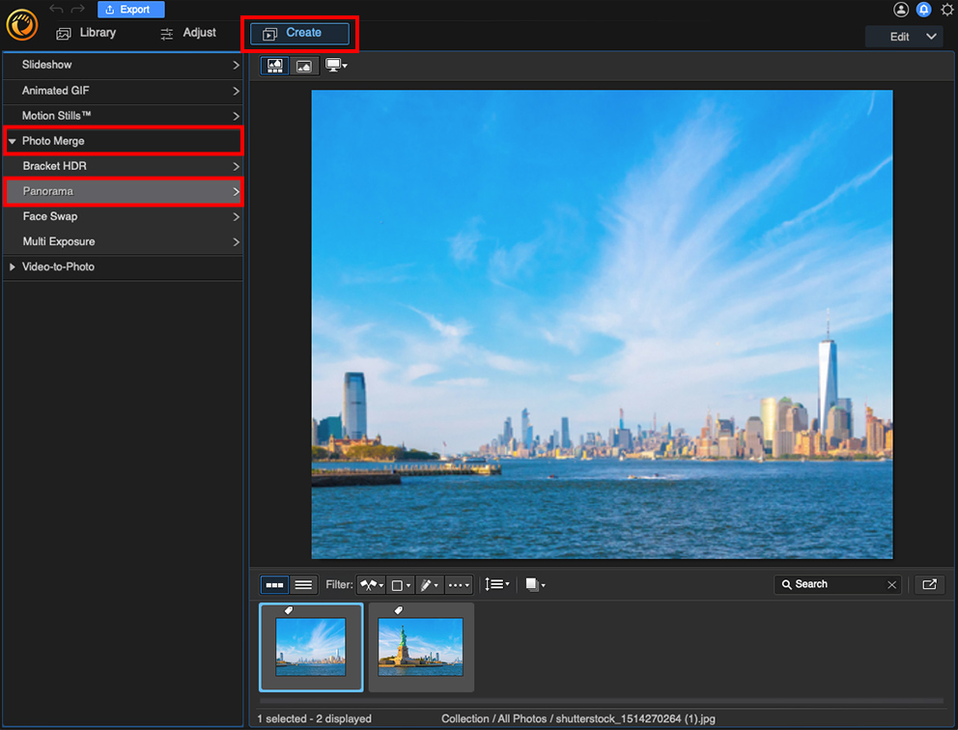Open the secondary monitor display options

336,66
